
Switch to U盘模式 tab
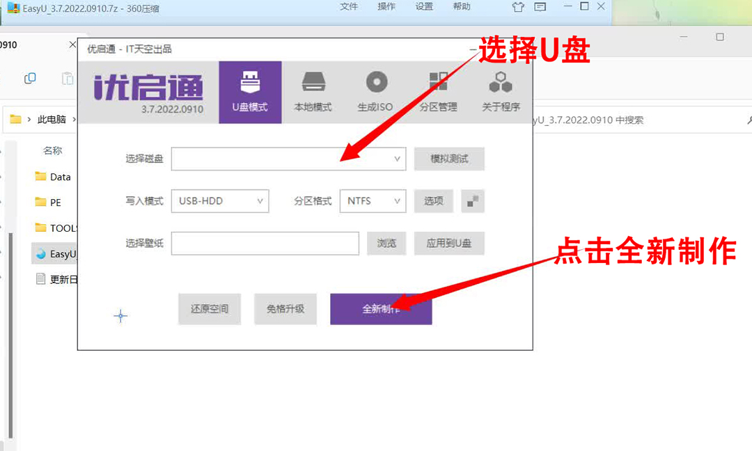pos(250,92)
